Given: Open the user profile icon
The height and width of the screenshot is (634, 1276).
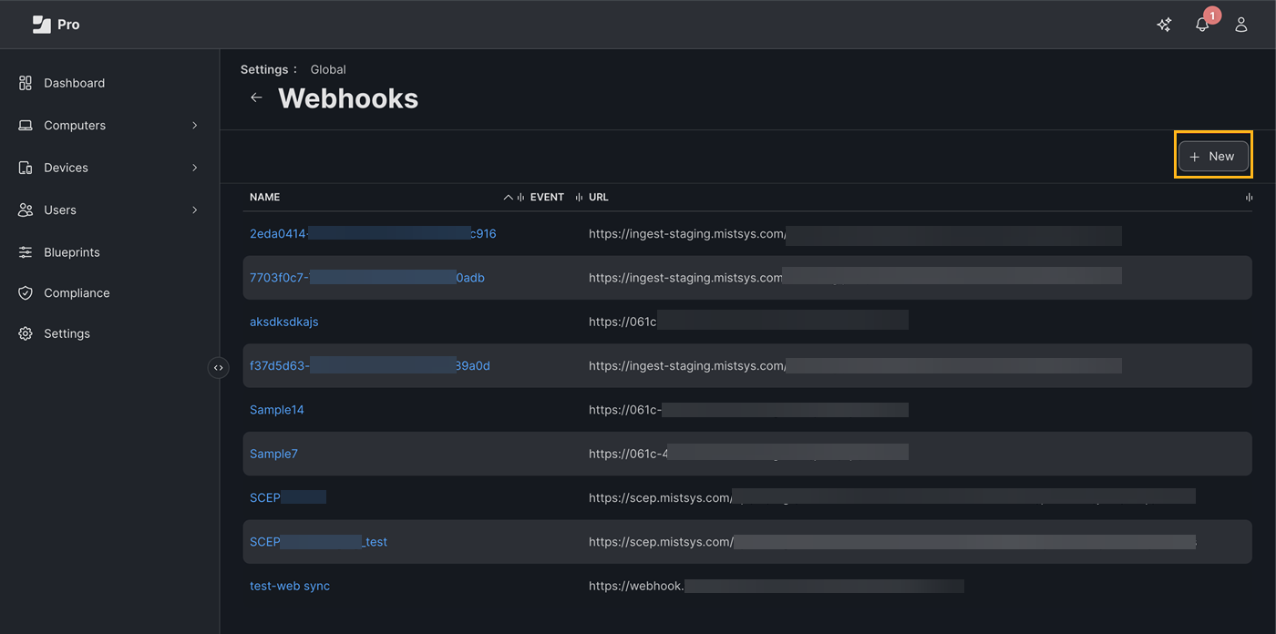Looking at the screenshot, I should (1240, 26).
